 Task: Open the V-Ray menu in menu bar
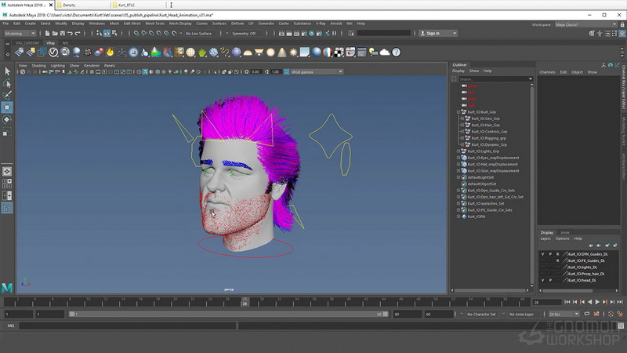(321, 24)
